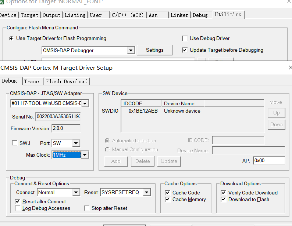Toggle the Cache Memory checkbox
The image size is (292, 226).
click(168, 199)
